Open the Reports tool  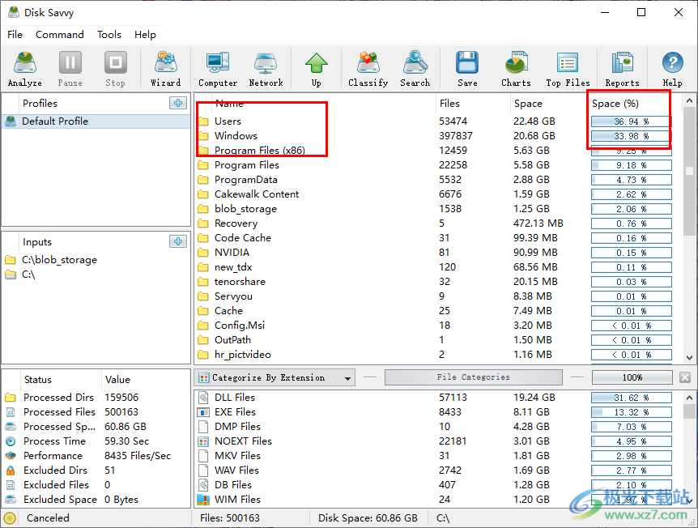[622, 69]
